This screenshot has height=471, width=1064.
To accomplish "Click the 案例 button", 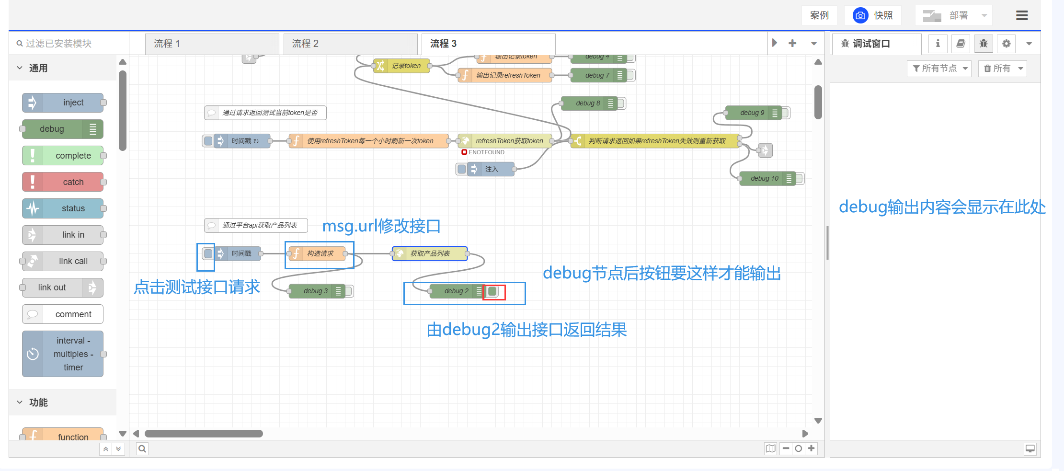I will coord(819,15).
